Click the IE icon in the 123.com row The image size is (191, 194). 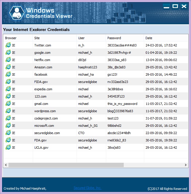point(8,96)
